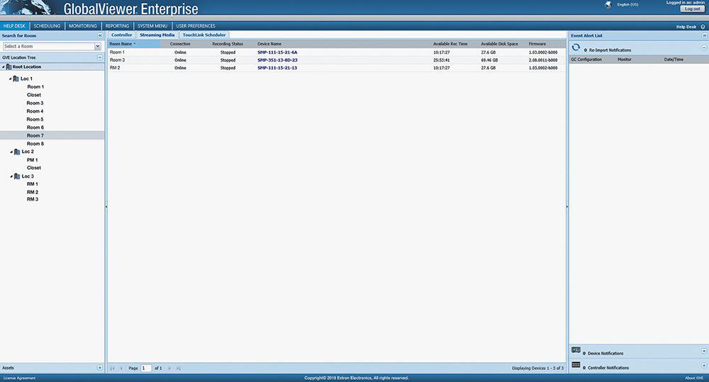Sort by Connection column header
The width and height of the screenshot is (709, 382).
click(180, 44)
